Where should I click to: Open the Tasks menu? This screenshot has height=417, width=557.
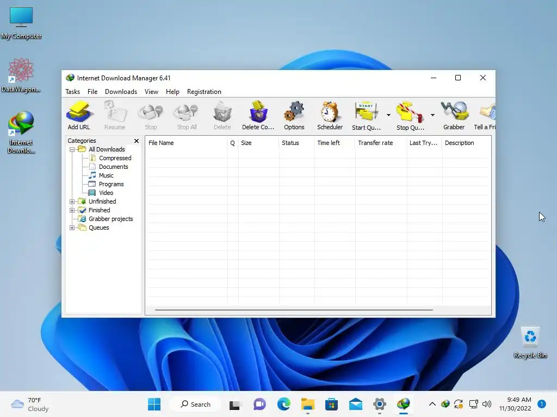pos(73,91)
